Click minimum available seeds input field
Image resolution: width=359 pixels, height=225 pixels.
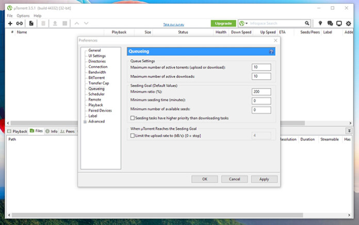coord(261,110)
